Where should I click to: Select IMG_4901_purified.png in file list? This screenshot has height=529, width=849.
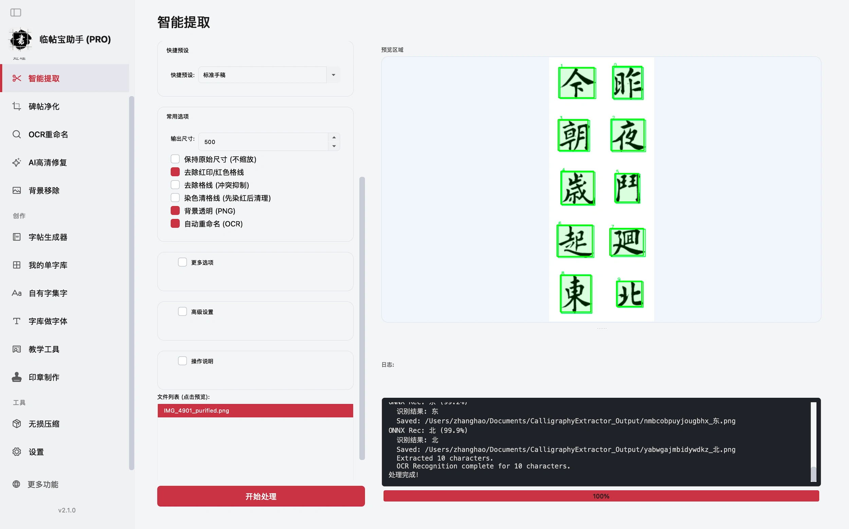pyautogui.click(x=255, y=411)
